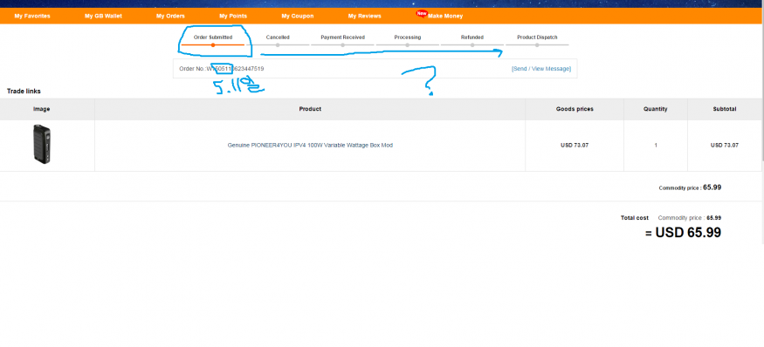Click the Payment Received step dot
The image size is (764, 347).
tap(342, 44)
